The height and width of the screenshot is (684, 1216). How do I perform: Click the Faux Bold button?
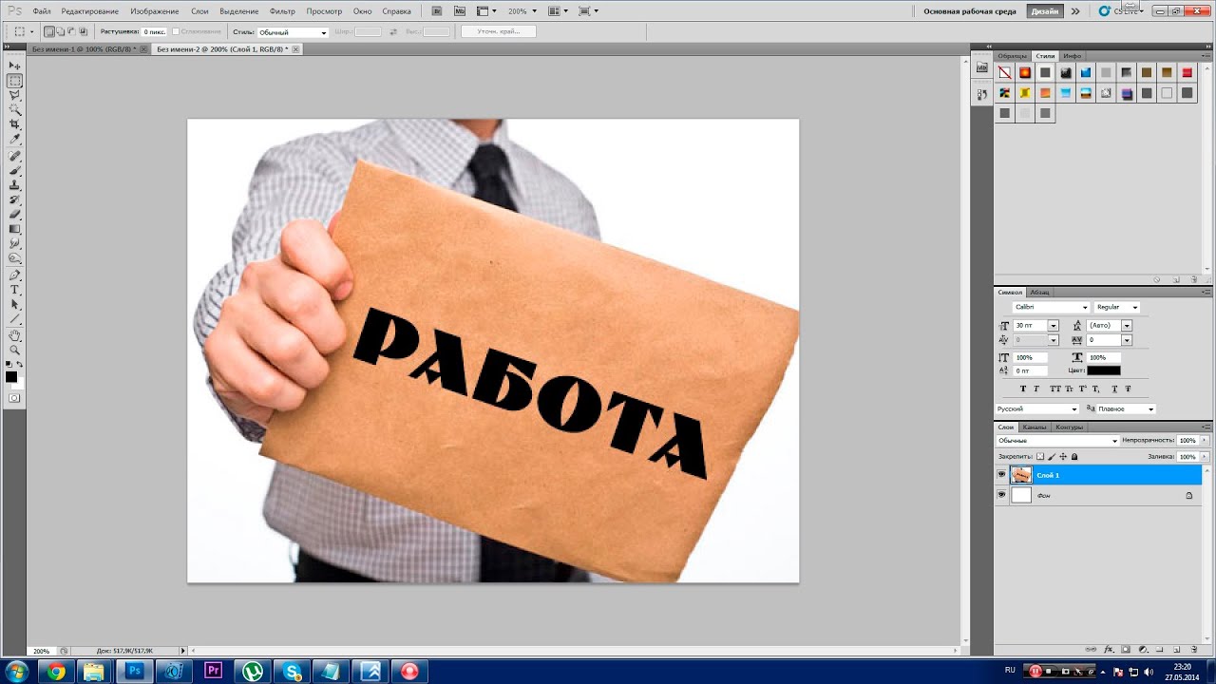click(x=1023, y=389)
